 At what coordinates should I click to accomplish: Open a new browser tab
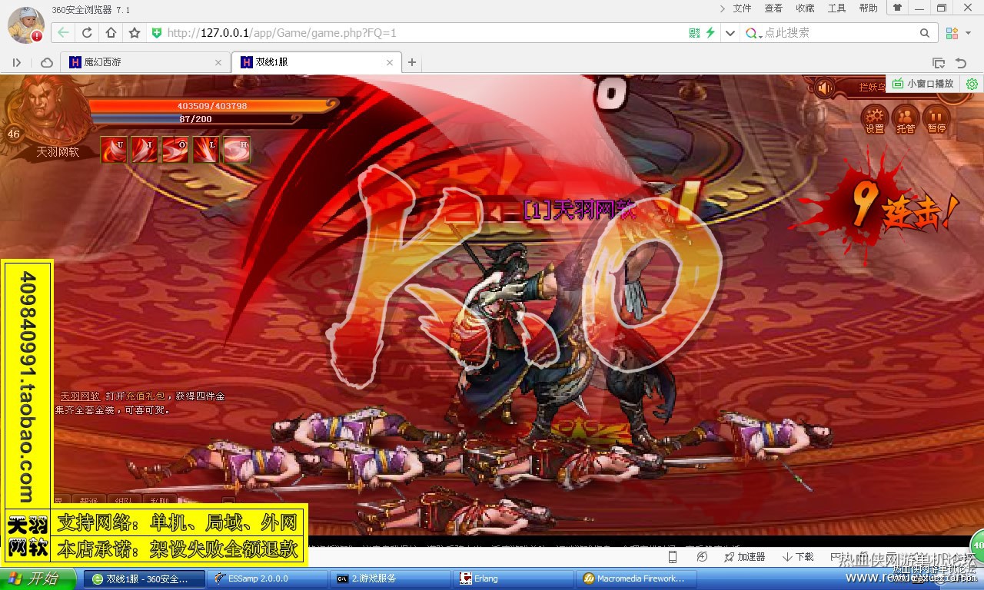412,62
